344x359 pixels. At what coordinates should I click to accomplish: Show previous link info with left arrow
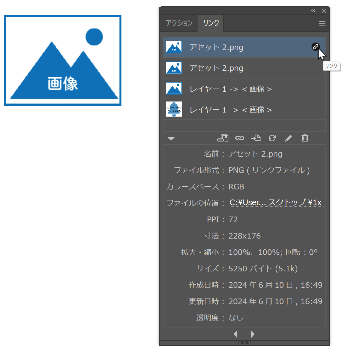(236, 334)
